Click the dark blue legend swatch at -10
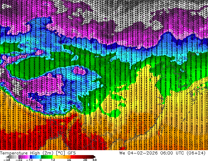Viewport: 208px width, 161px height. pos(31,157)
